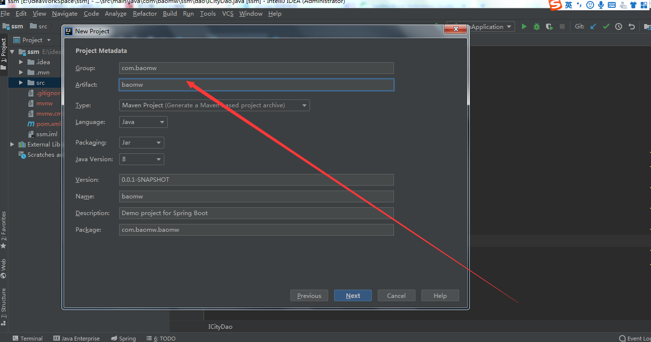Click the Sogou emoji smiley icon
The height and width of the screenshot is (342, 651).
[590, 5]
